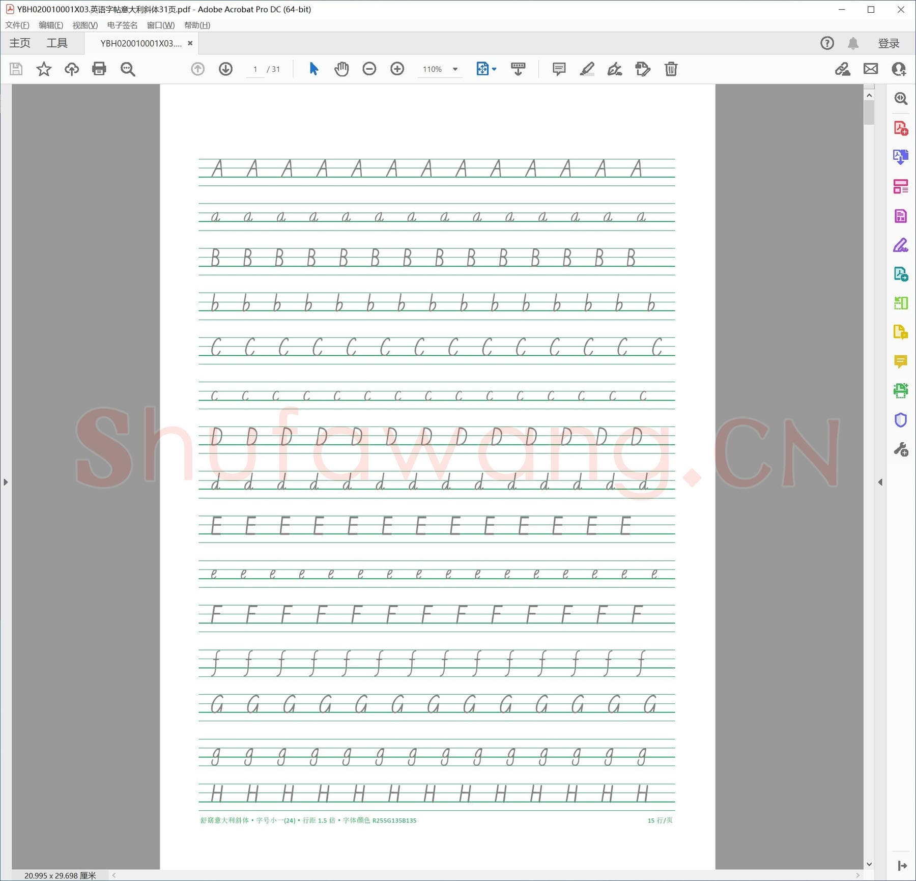Image resolution: width=916 pixels, height=881 pixels.
Task: Add document to starred favorites
Action: tap(44, 69)
